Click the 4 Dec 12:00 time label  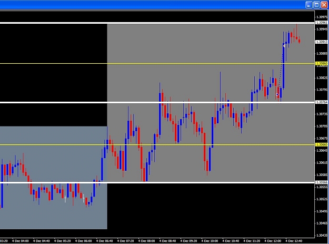tap(273, 241)
